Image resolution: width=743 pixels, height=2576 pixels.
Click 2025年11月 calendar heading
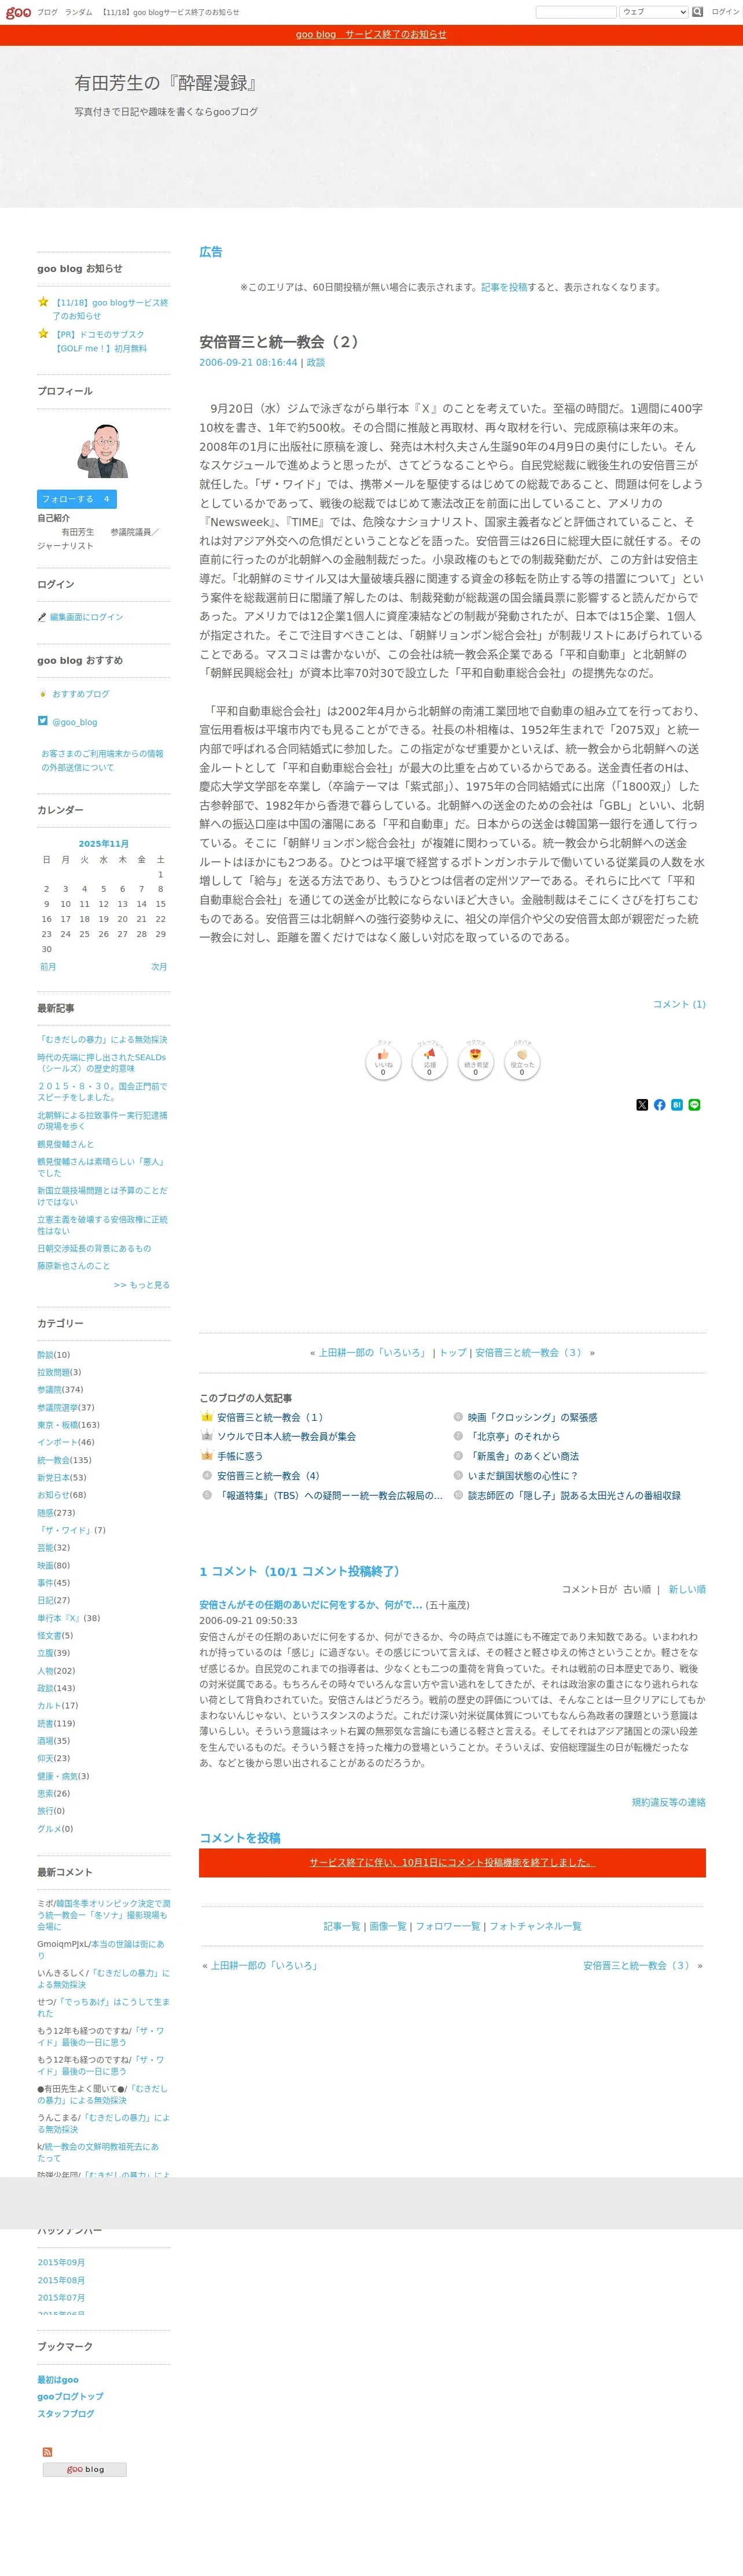104,844
